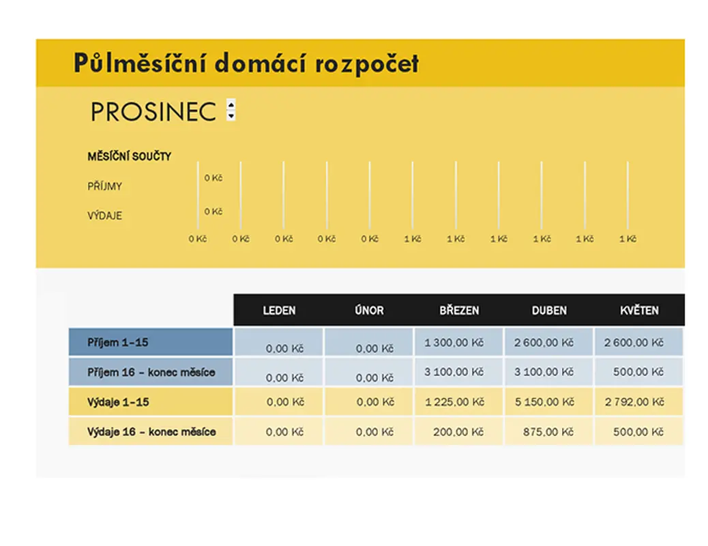708x546 pixels.
Task: Click the 0 Kč value beside VÝDAJE
Action: [x=213, y=212]
